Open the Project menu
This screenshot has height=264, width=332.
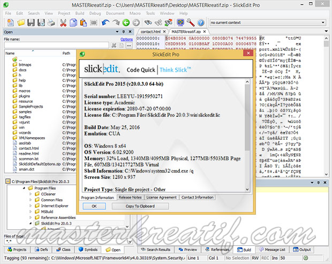[x=64, y=13]
